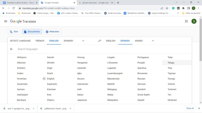Toggle the browser side panel
Image resolution: width=202 pixels, height=113 pixels.
point(188,8)
